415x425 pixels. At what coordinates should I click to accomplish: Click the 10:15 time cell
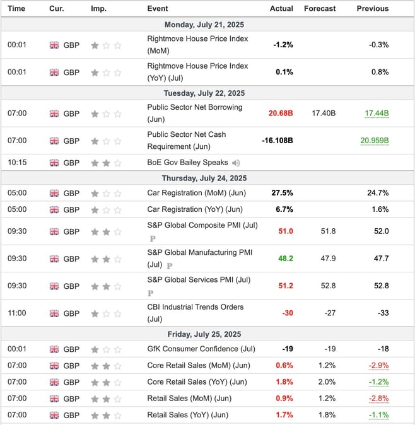point(17,163)
